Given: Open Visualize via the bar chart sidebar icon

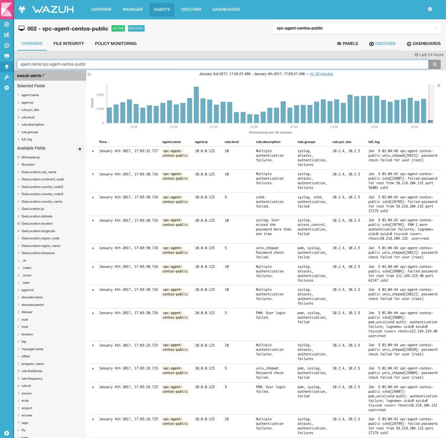Looking at the screenshot, I should pyautogui.click(x=6, y=35).
